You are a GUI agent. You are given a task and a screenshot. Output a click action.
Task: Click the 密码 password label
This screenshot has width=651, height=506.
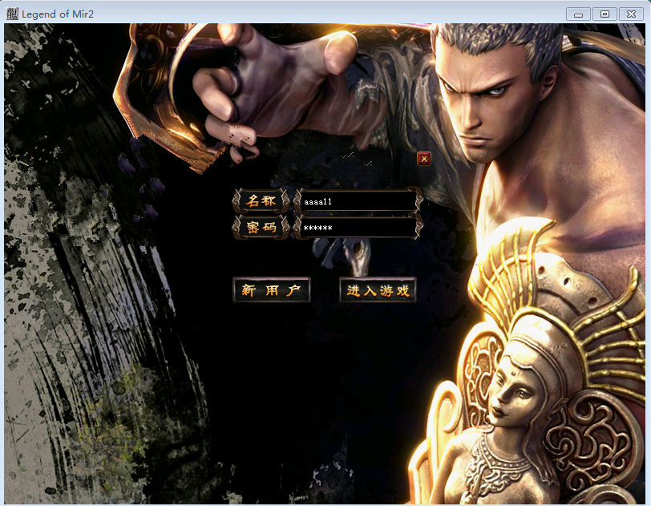tap(261, 227)
